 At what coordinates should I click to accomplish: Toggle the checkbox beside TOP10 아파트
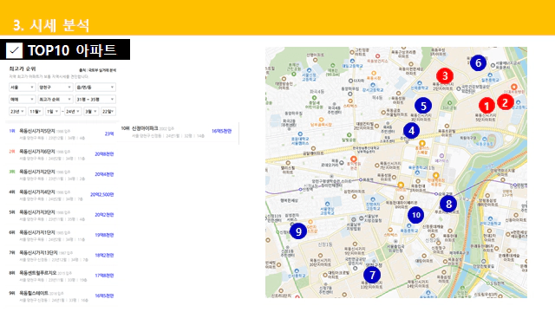(x=14, y=50)
